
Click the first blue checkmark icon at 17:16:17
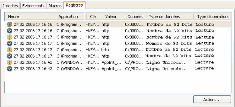pyautogui.click(x=10, y=44)
